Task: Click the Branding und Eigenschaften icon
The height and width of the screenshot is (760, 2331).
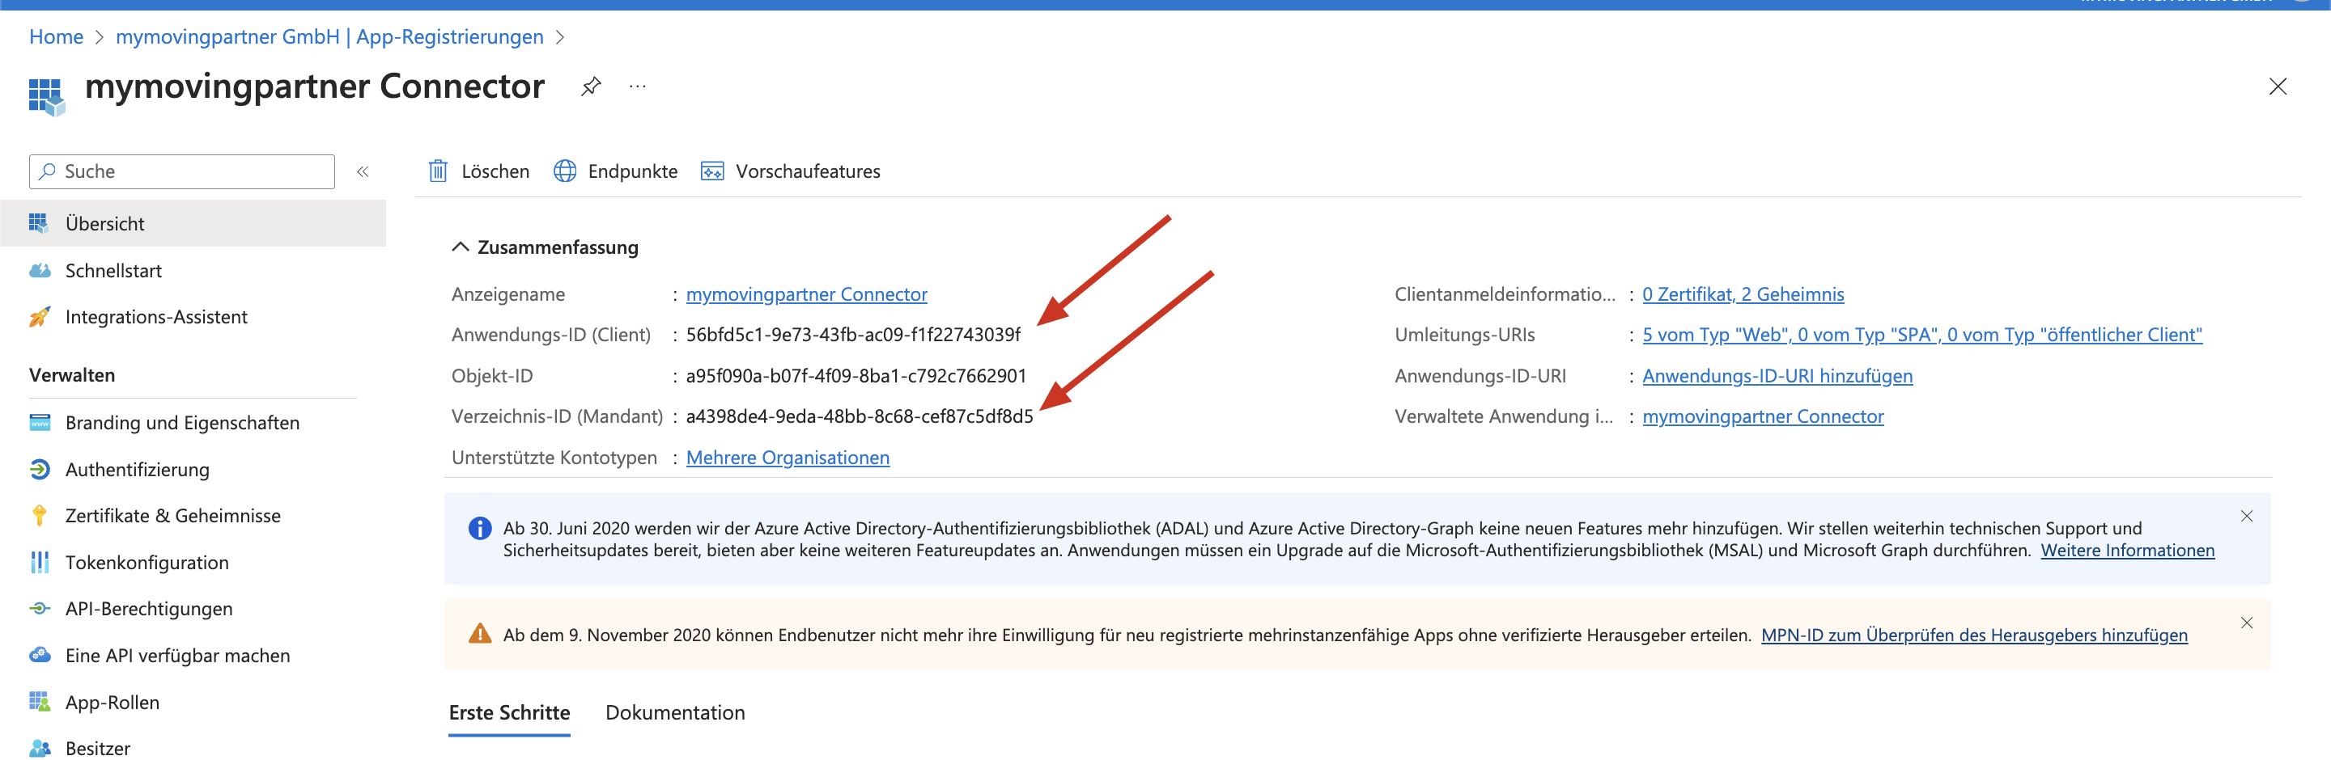Action: 40,422
